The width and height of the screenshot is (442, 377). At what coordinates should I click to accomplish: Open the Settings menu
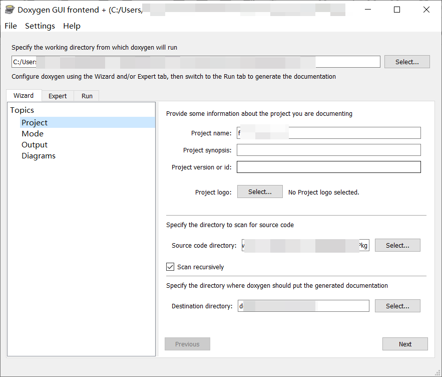point(40,26)
